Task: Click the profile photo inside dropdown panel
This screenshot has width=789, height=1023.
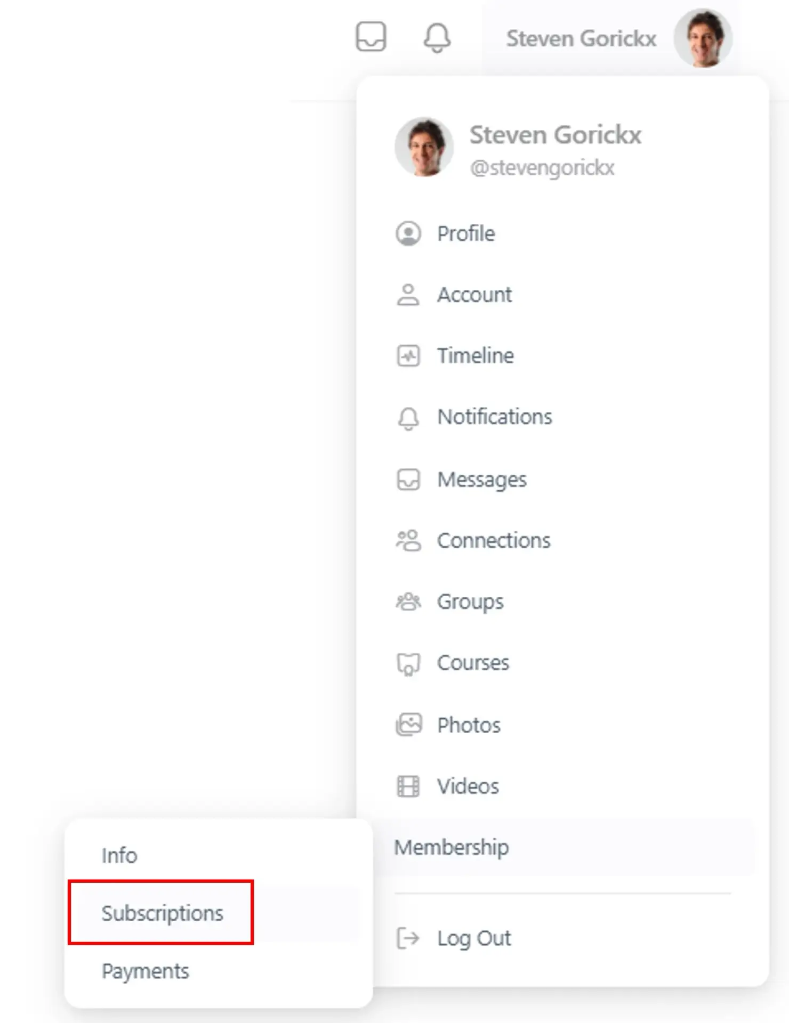Action: (x=424, y=147)
